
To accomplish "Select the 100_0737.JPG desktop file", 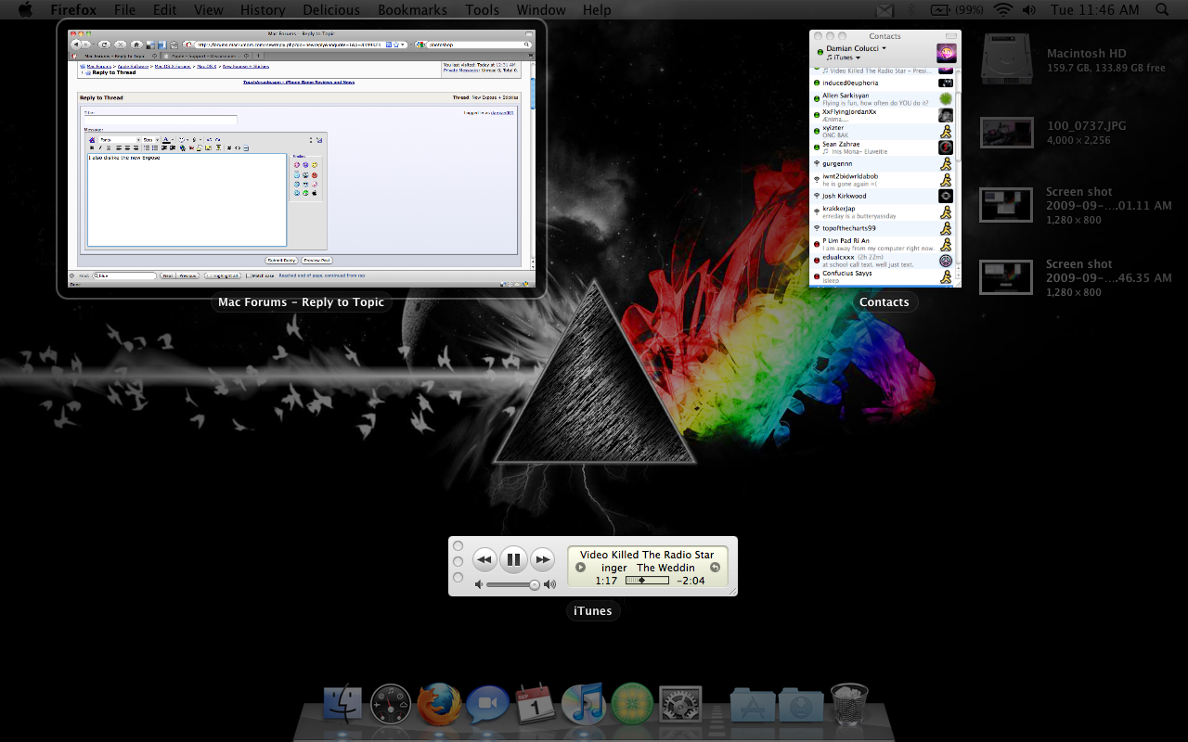I will coord(1006,133).
